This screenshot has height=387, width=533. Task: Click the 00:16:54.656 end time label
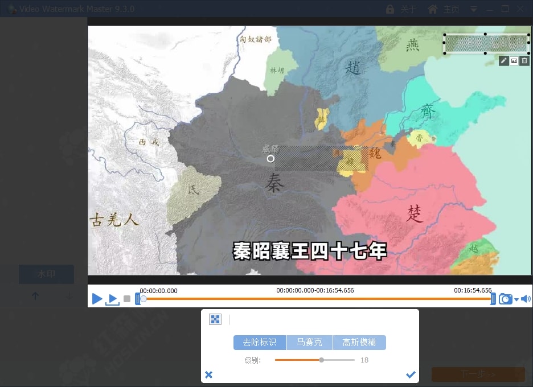pos(473,290)
